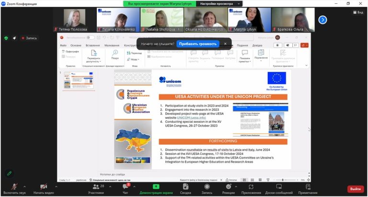Open the Чат chat panel
The image size is (368, 197).
(126, 189)
